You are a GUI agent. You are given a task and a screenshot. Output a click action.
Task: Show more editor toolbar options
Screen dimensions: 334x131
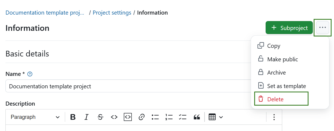(274, 117)
